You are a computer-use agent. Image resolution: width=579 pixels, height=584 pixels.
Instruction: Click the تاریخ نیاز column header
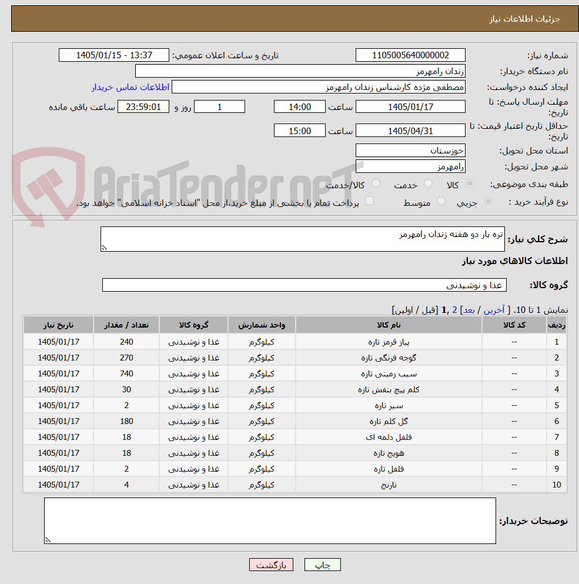(x=58, y=325)
